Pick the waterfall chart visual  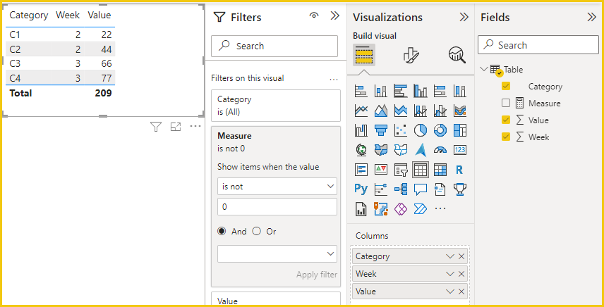coord(361,130)
